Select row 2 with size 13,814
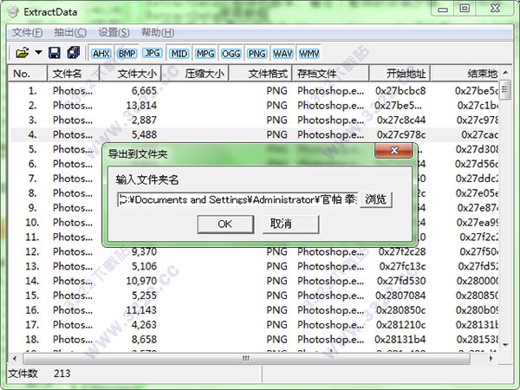This screenshot has height=390, width=520. [254, 105]
